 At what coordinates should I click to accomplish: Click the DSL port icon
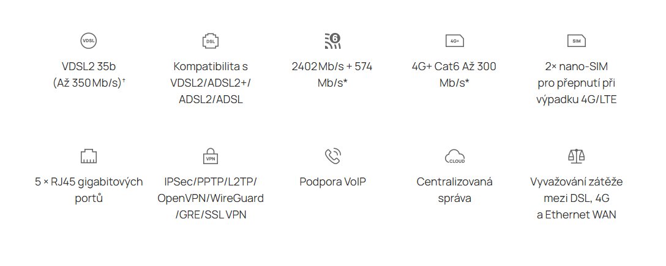pyautogui.click(x=210, y=41)
